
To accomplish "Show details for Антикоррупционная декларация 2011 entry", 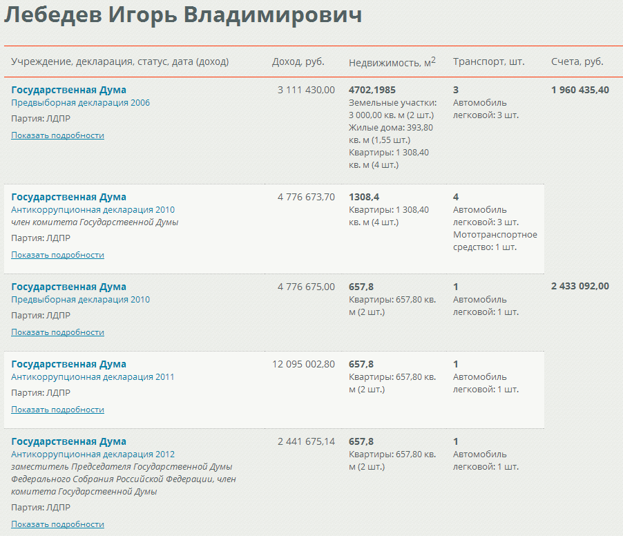I will coord(57,410).
